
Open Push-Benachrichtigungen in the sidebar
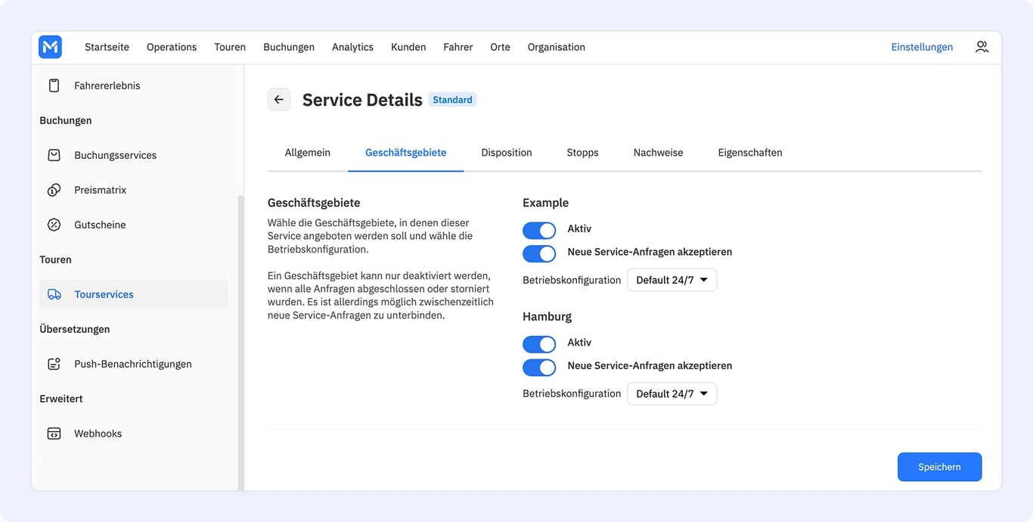[x=133, y=364]
